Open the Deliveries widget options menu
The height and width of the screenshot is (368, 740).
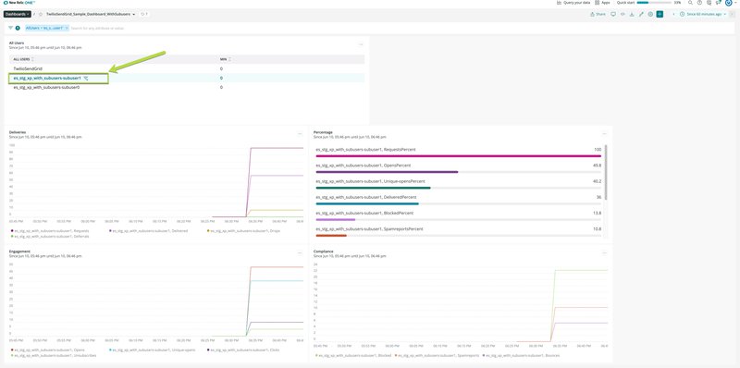(x=300, y=133)
